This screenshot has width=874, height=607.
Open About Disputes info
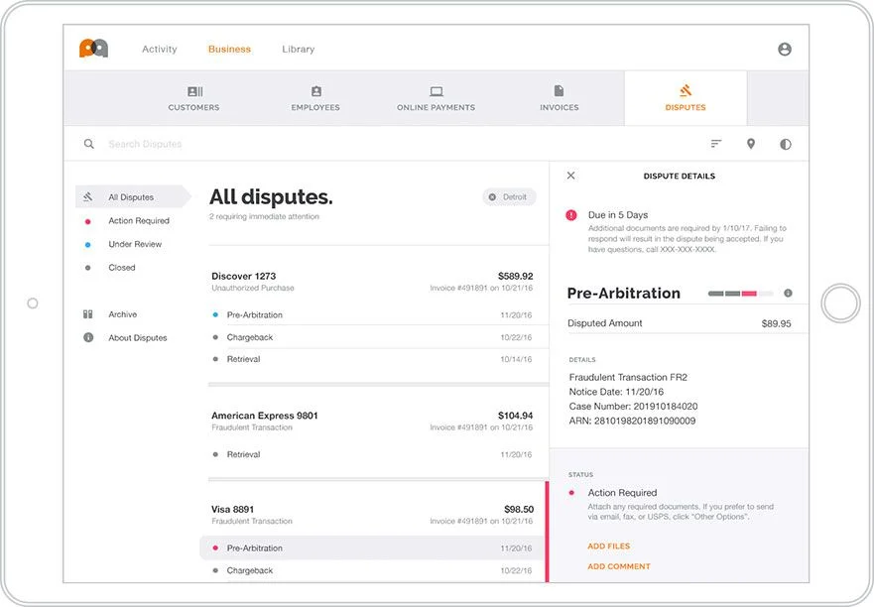tap(138, 338)
